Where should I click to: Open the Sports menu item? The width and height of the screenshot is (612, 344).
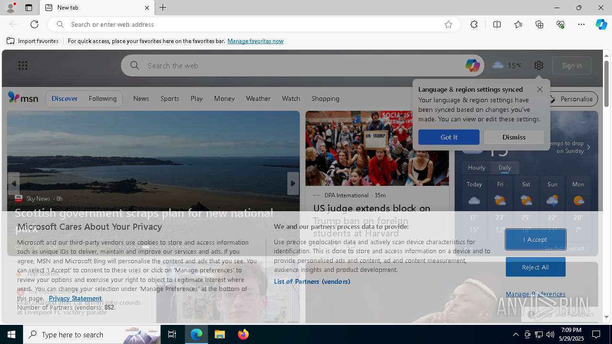170,98
